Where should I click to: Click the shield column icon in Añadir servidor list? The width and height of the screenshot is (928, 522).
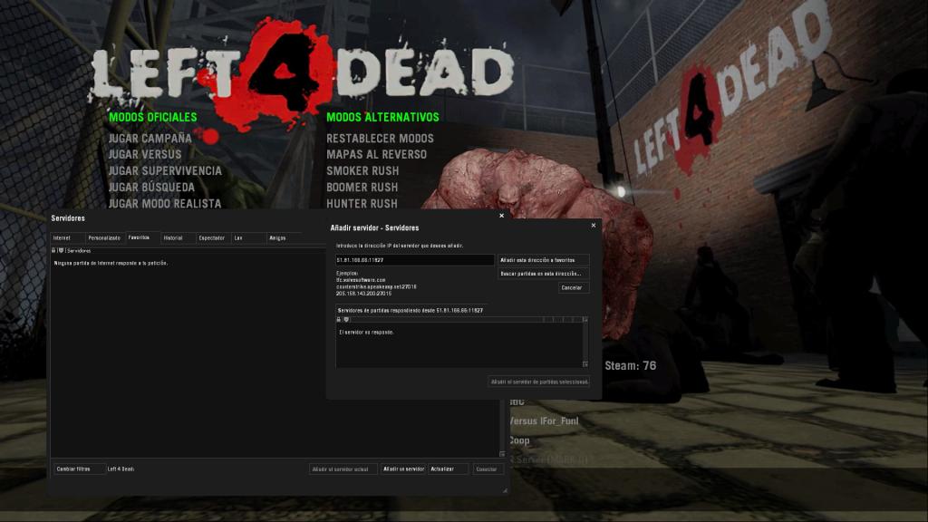346,320
